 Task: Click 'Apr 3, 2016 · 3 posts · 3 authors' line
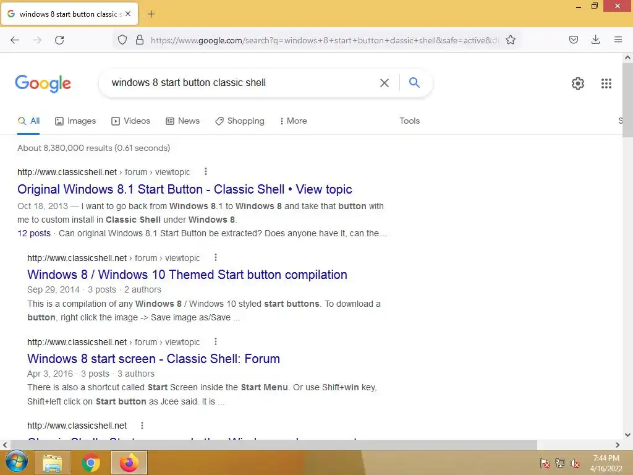(91, 374)
